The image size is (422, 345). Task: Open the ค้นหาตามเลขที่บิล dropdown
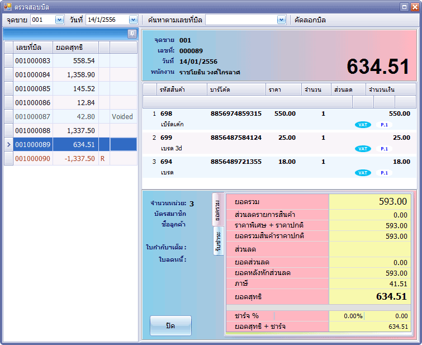(x=281, y=20)
